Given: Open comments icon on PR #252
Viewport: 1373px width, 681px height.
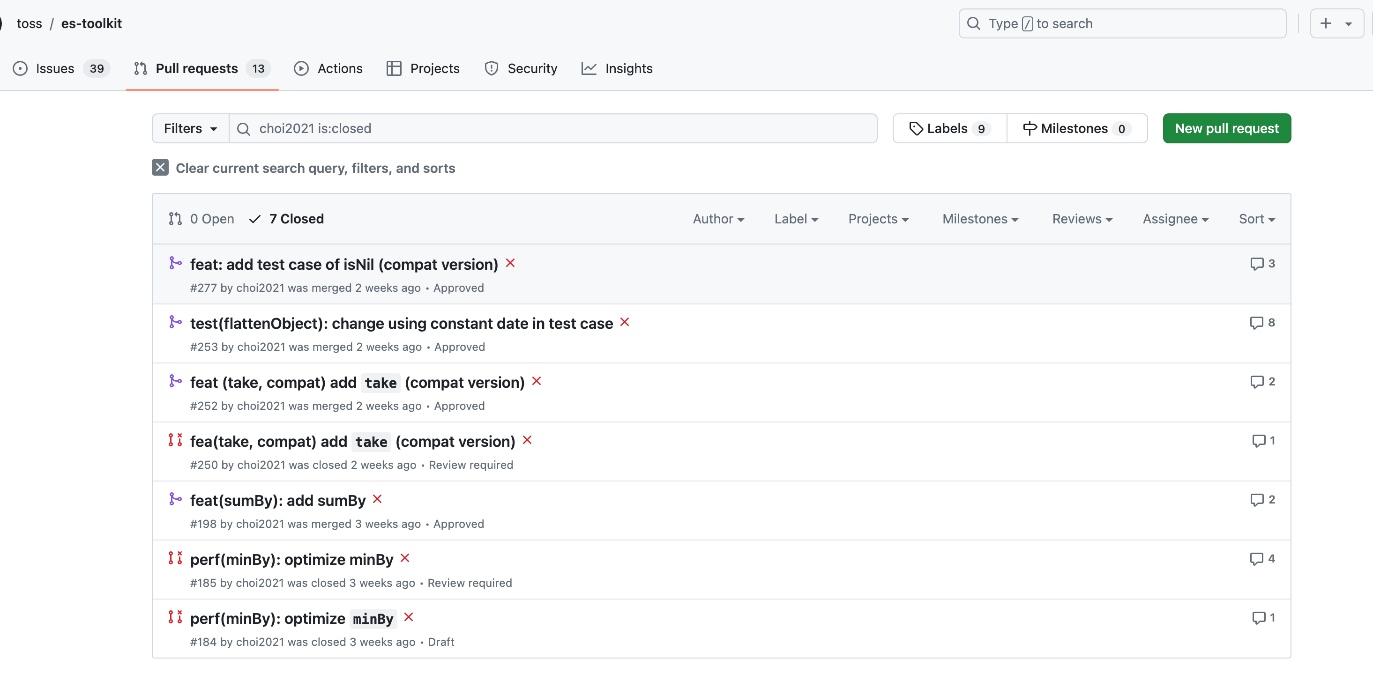Looking at the screenshot, I should (1256, 382).
